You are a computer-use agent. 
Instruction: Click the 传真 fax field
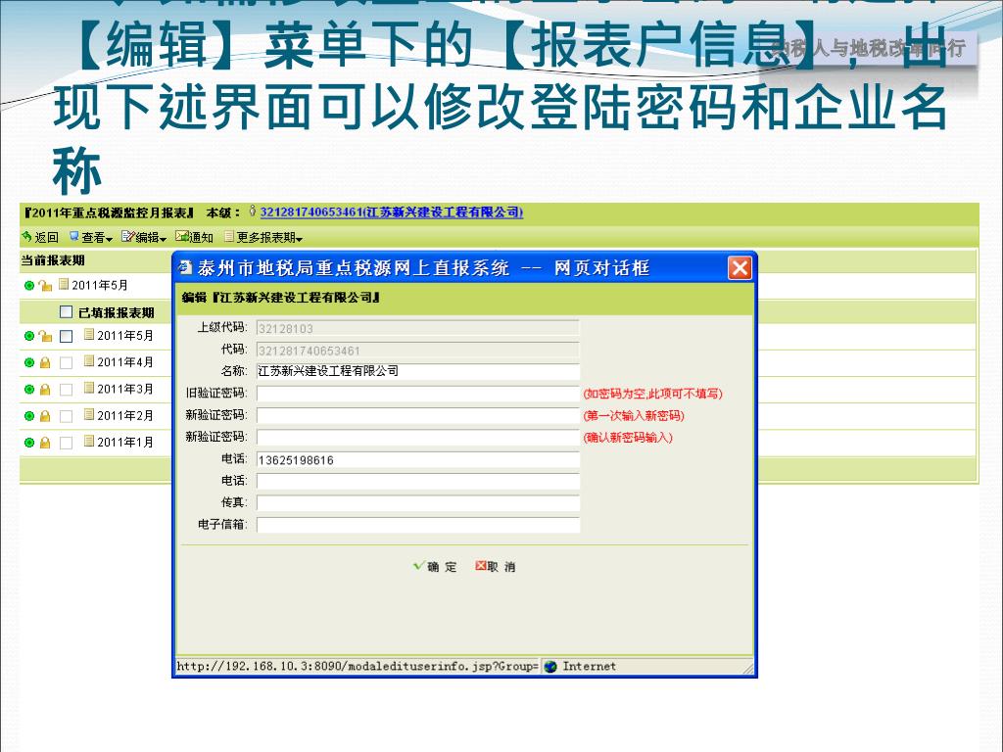(x=417, y=503)
